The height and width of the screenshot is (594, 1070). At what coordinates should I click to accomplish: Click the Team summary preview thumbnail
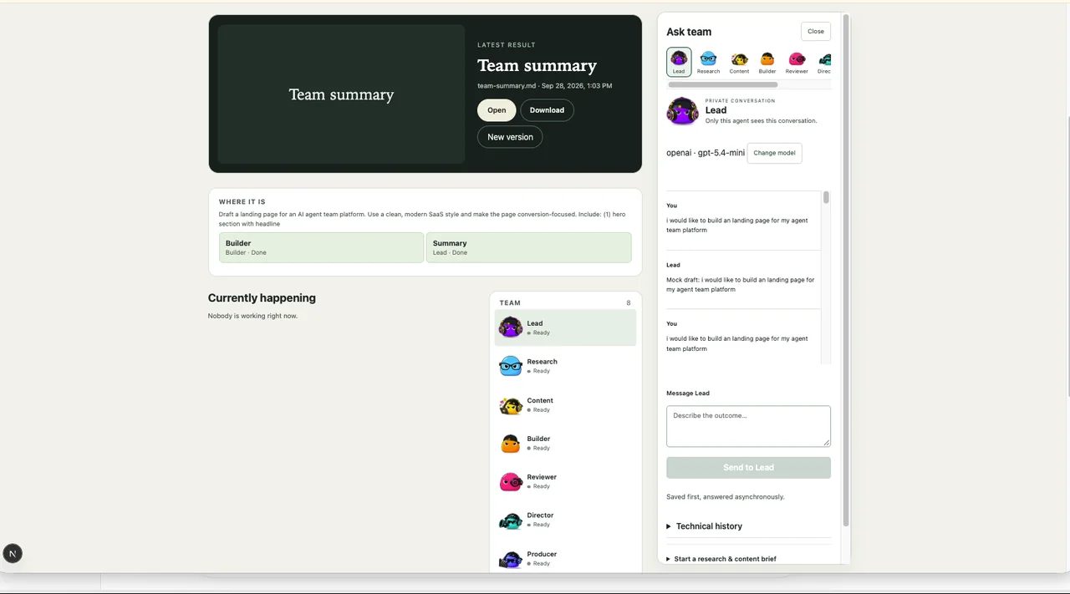tap(341, 94)
